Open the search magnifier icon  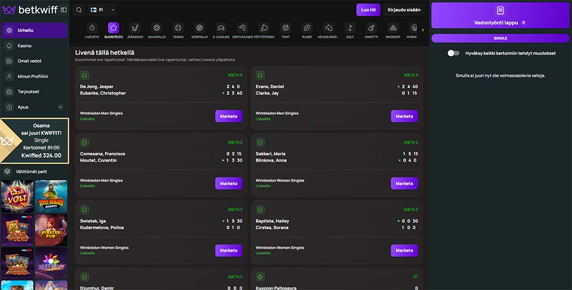click(x=79, y=10)
